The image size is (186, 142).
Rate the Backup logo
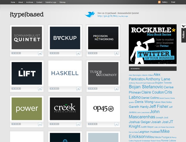pyautogui.click(x=55, y=53)
